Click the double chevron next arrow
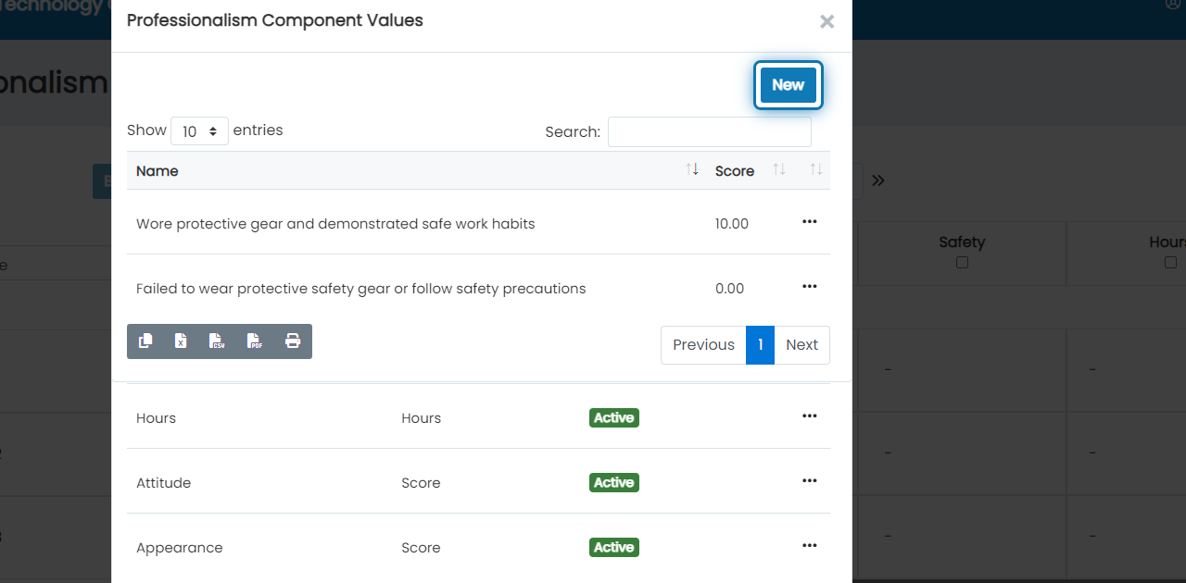Screen dimensions: 1186x583 (877, 180)
